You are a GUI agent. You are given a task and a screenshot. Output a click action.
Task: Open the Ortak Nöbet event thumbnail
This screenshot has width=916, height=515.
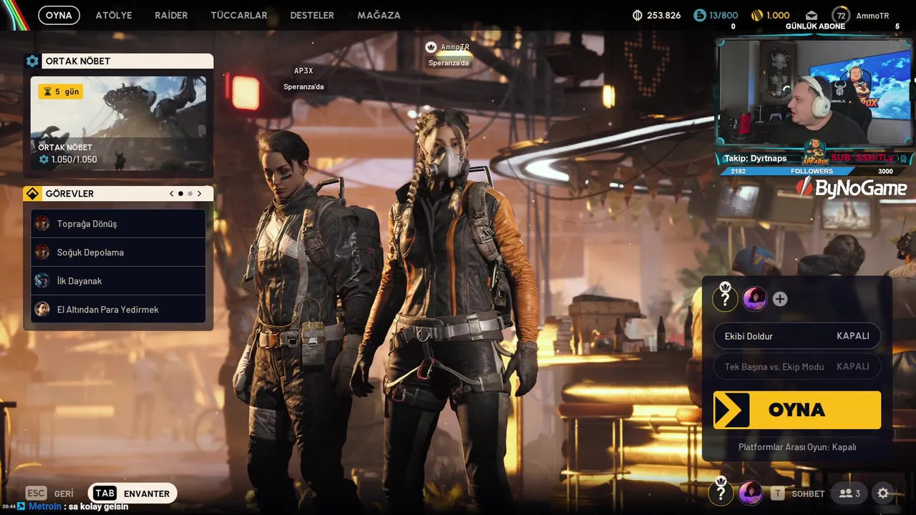click(x=118, y=123)
